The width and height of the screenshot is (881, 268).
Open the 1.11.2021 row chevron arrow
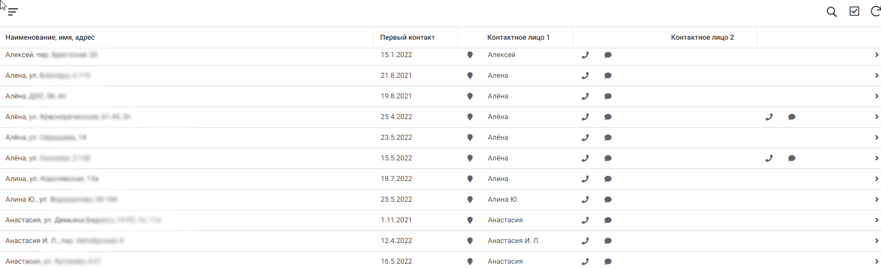coord(876,220)
